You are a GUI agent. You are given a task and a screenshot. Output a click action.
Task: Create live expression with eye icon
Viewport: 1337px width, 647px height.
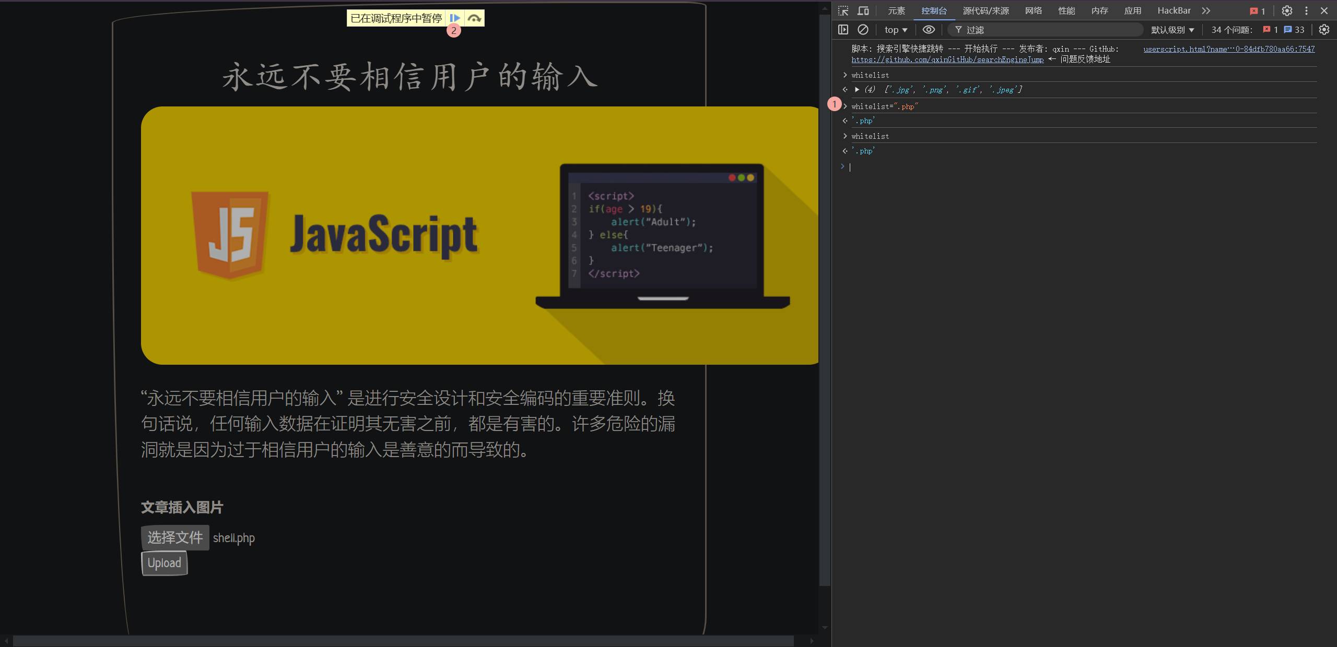click(x=929, y=30)
